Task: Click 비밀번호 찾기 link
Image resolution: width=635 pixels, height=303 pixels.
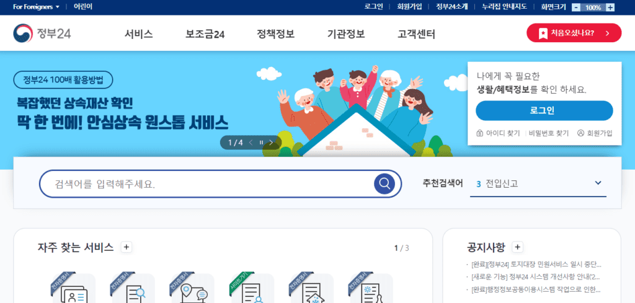Action: (548, 133)
